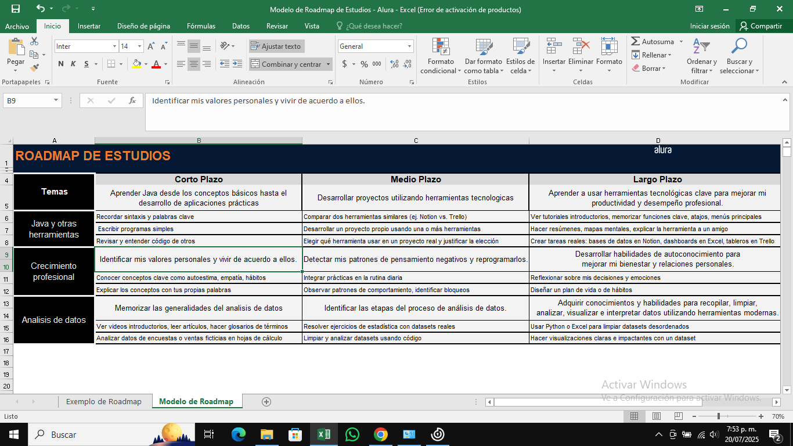Open the borders dropdown arrow

click(121, 64)
